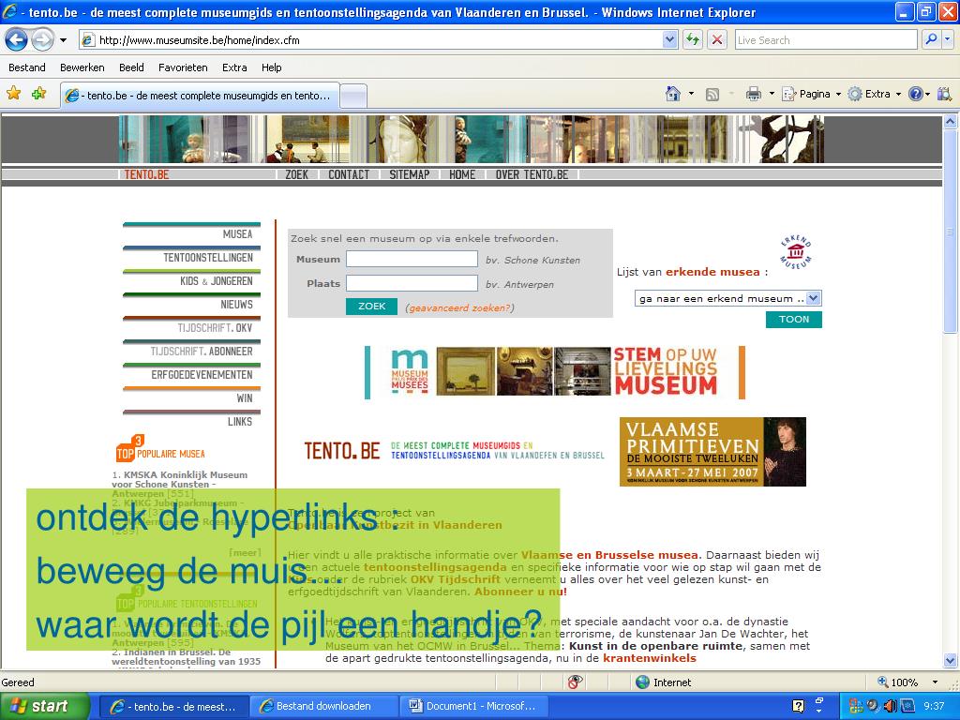The image size is (960, 720).
Task: Open the Pagina toolbar menu
Action: pos(811,94)
